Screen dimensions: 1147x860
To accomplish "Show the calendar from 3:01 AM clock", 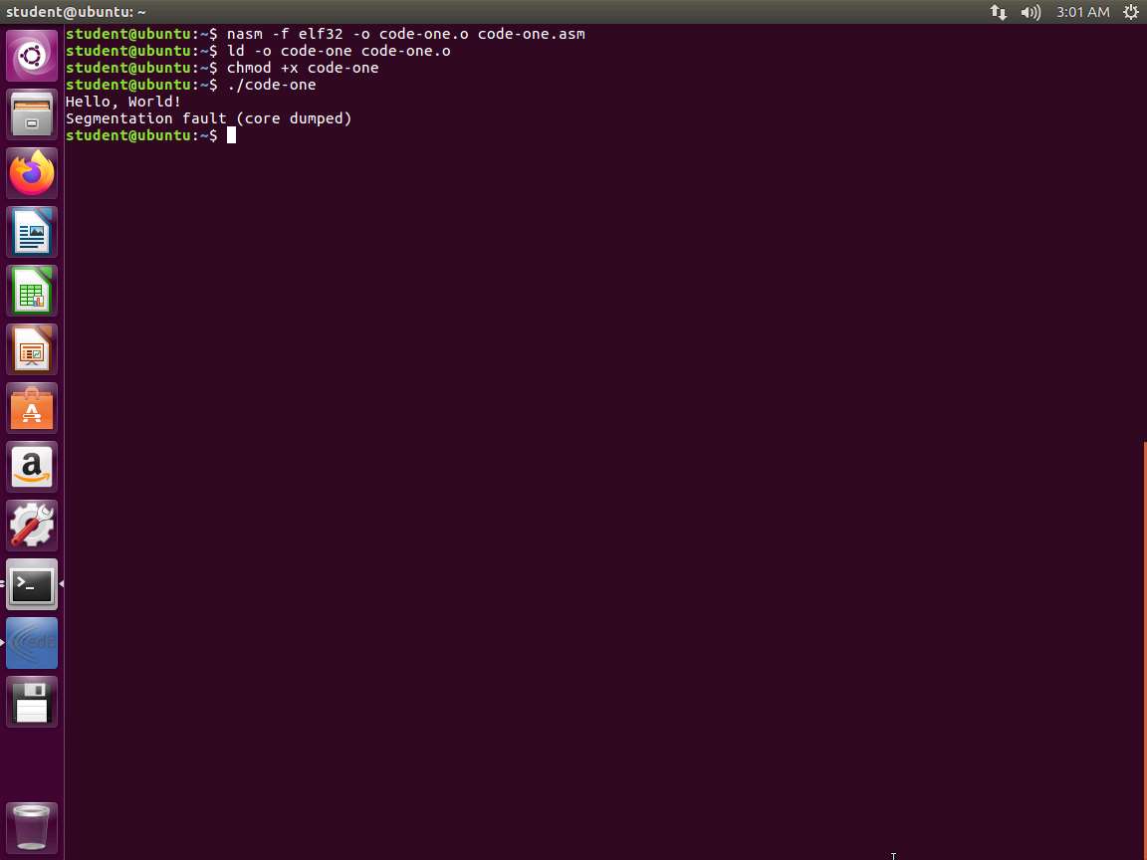I will coord(1082,12).
